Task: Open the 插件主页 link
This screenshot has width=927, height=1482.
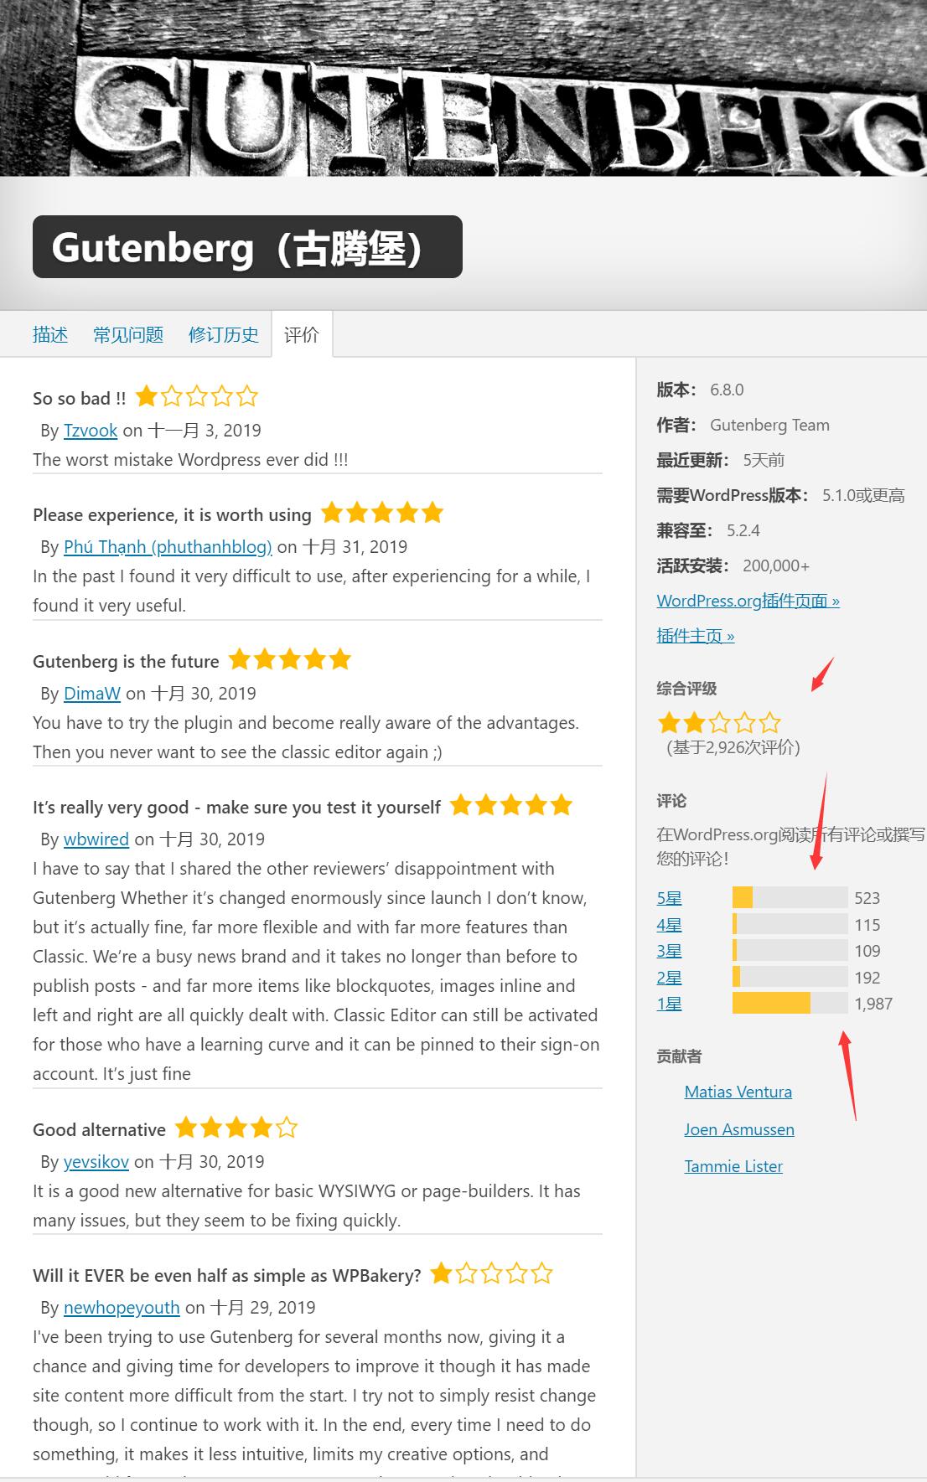Action: pos(696,636)
